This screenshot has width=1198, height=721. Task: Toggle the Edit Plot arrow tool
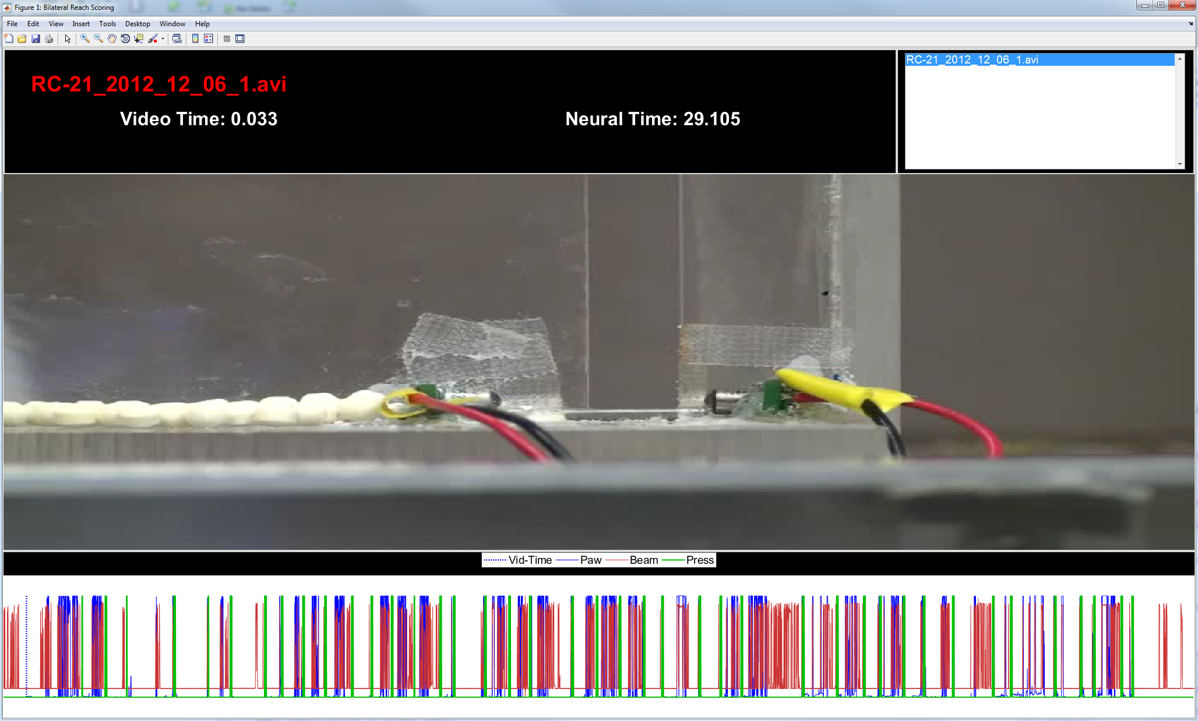click(68, 38)
